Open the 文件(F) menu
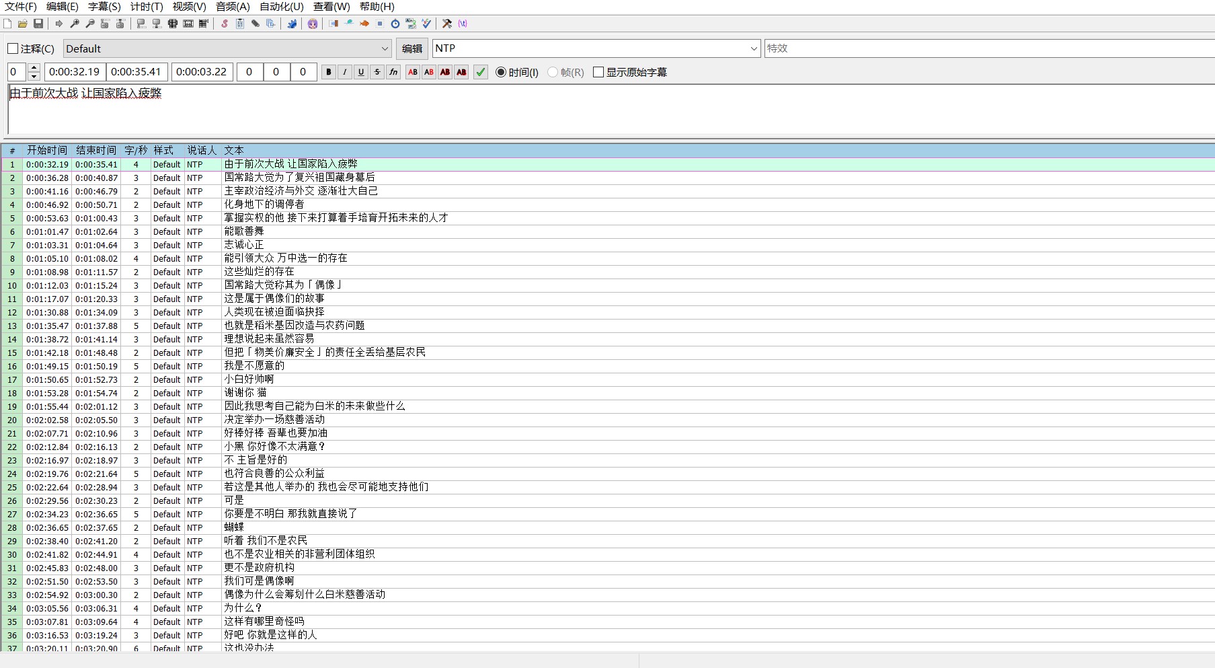Screen dimensions: 1215x668 pos(21,7)
